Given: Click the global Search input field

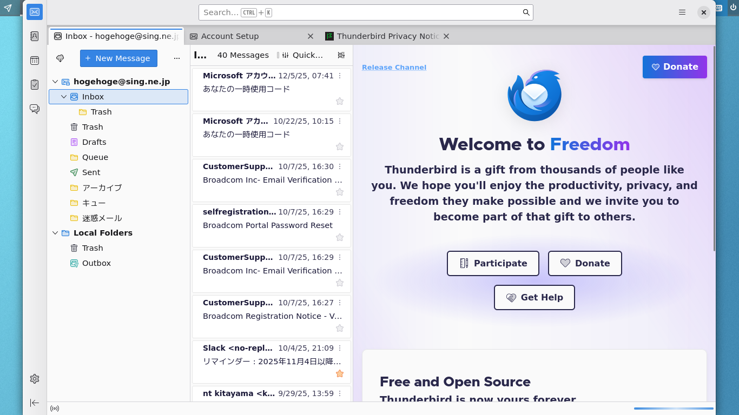Looking at the screenshot, I should (x=366, y=12).
